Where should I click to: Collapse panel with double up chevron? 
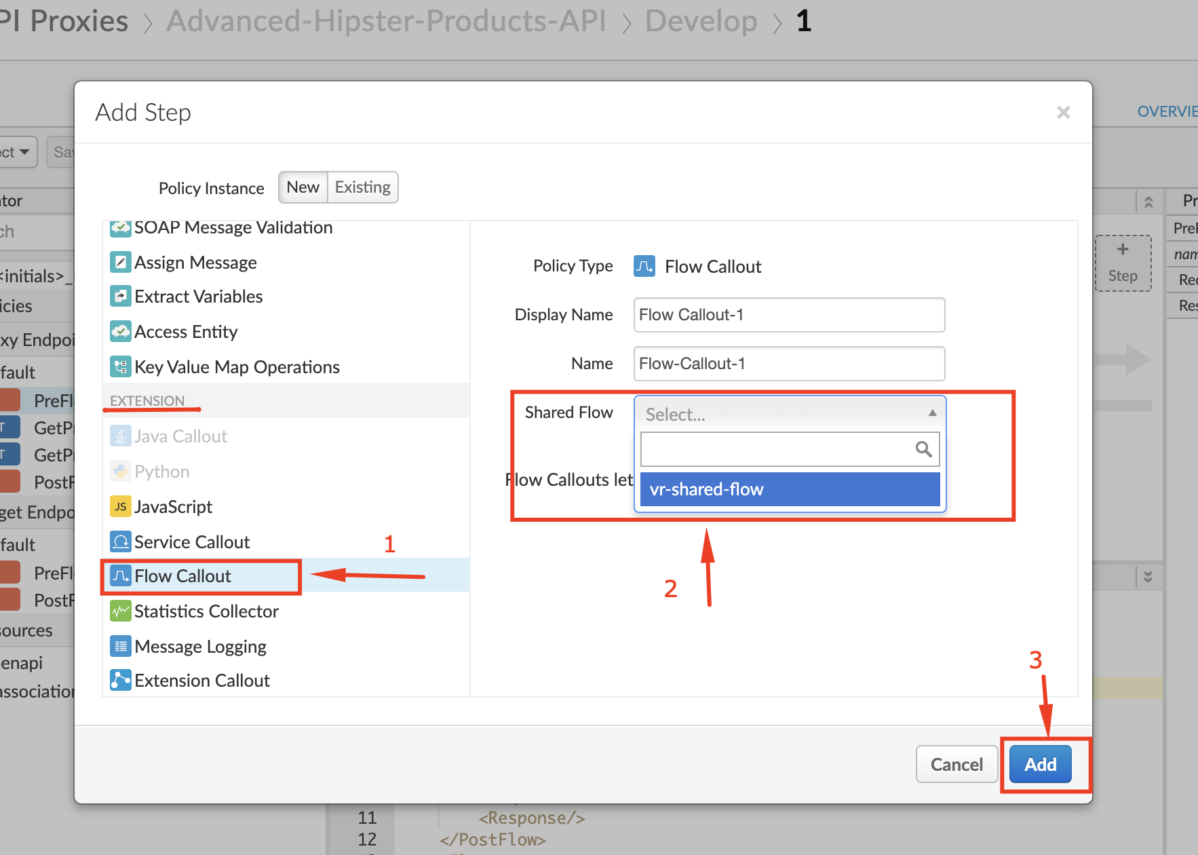1148,202
